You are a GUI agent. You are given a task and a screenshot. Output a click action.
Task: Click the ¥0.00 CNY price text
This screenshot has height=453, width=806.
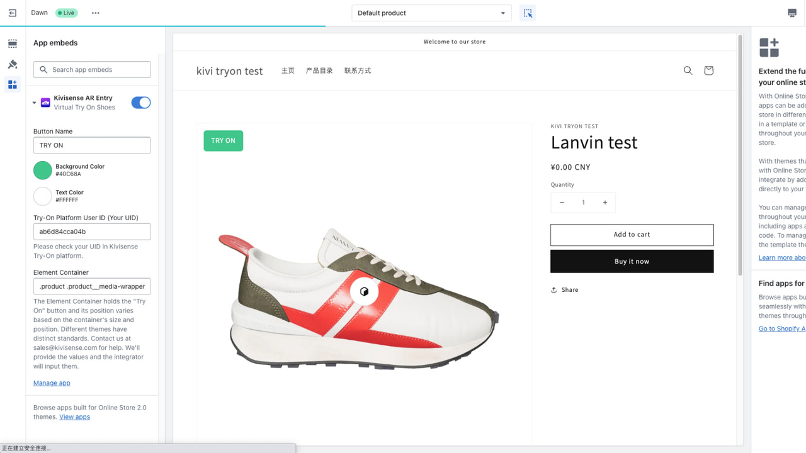pos(570,167)
